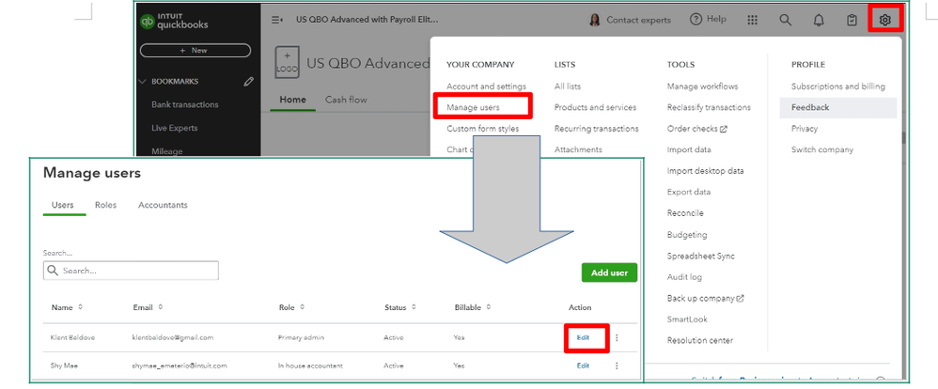Image resolution: width=938 pixels, height=389 pixels.
Task: Switch to the Users tab
Action: point(63,205)
